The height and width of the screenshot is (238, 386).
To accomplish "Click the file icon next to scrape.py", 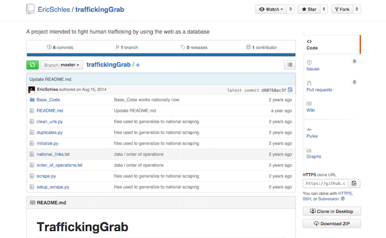I will coord(32,176).
